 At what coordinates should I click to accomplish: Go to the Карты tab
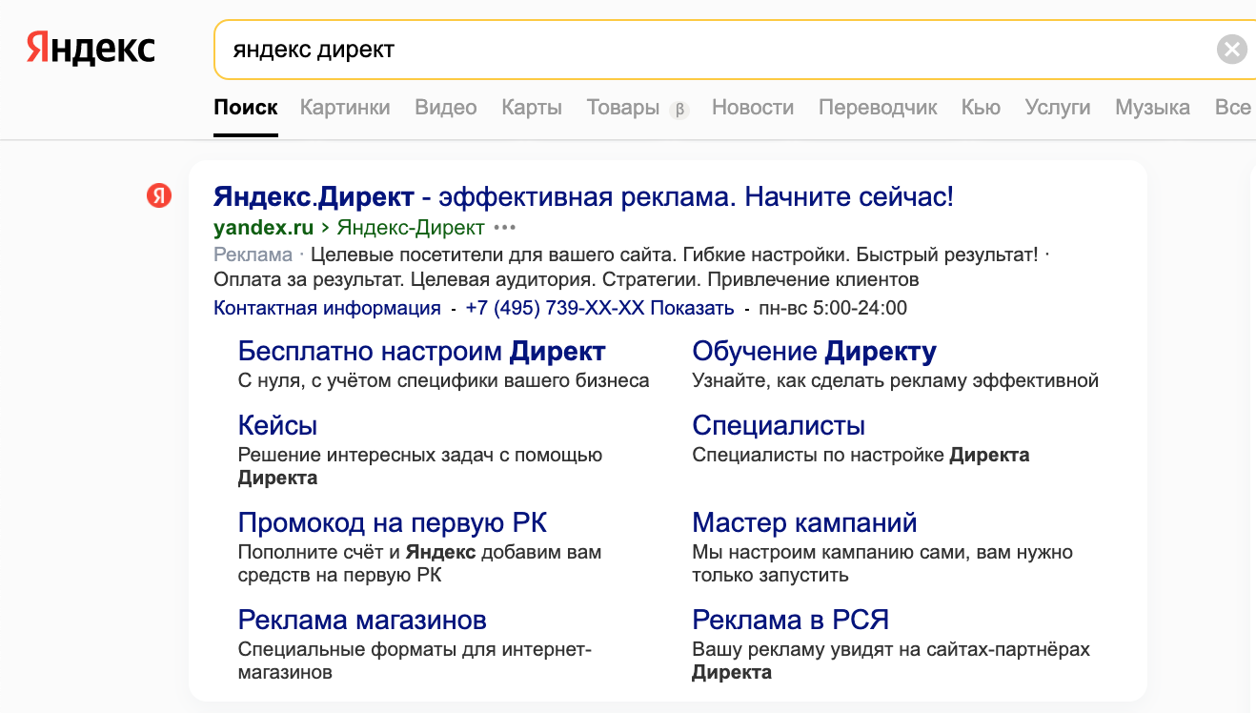[532, 108]
